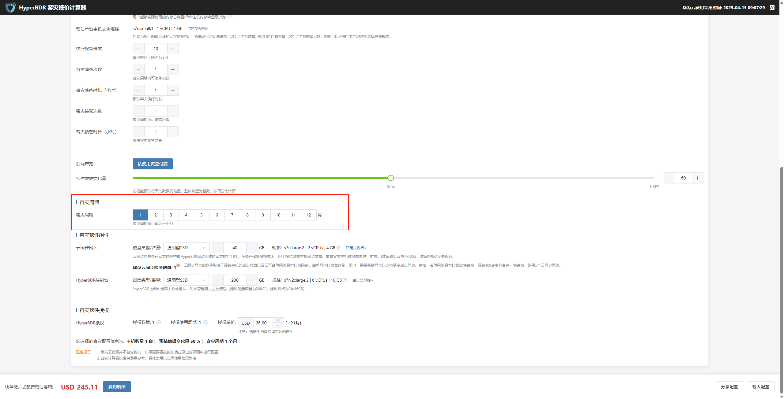Screen dimensions: 784x399
Task: Click the 费用明细 button
Action: pyautogui.click(x=117, y=387)
